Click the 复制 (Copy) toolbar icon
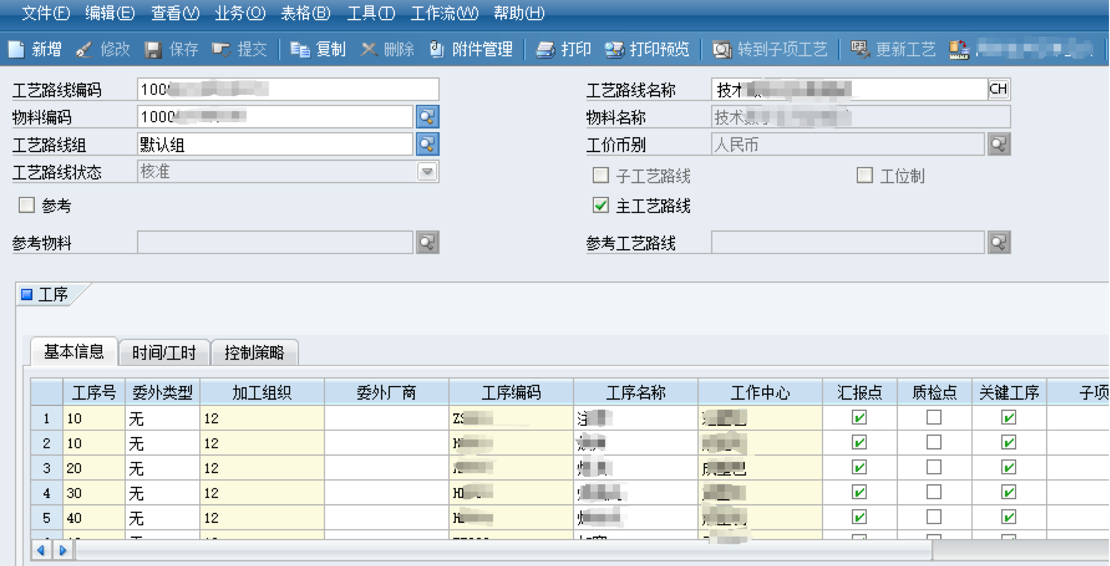Image resolution: width=1110 pixels, height=566 pixels. (x=300, y=49)
